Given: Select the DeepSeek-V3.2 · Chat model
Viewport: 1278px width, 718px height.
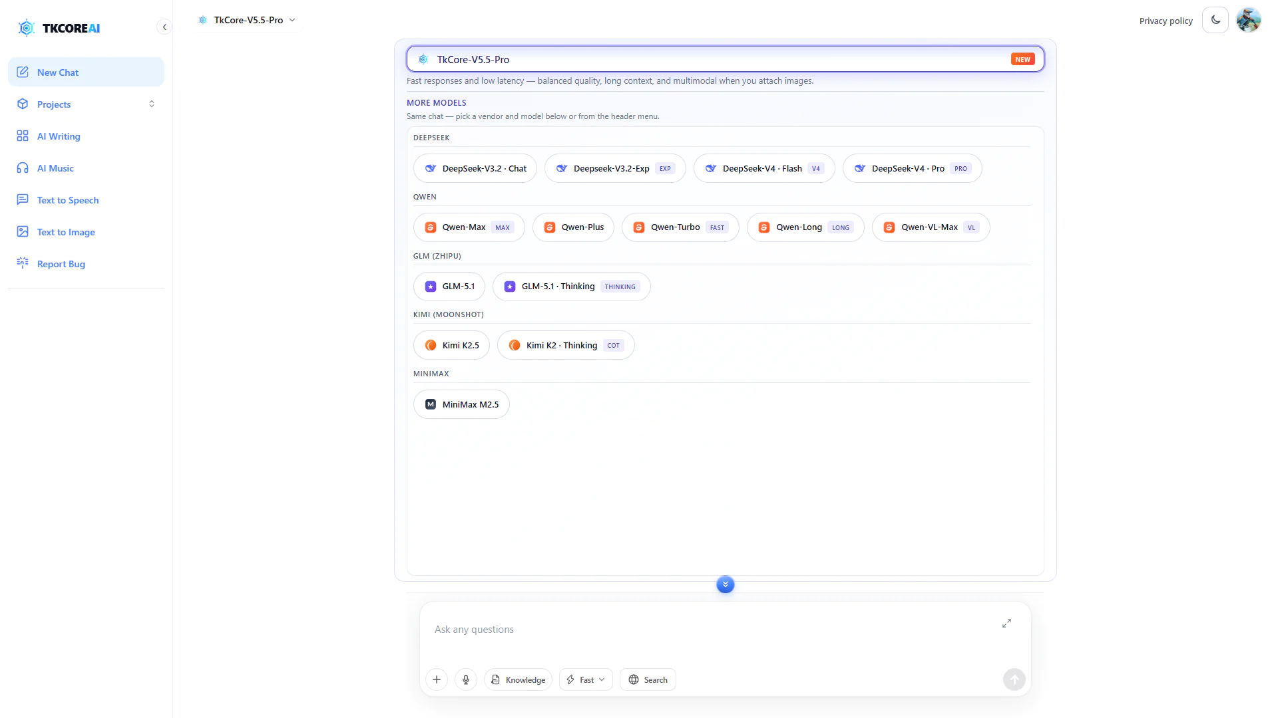Looking at the screenshot, I should 475,169.
